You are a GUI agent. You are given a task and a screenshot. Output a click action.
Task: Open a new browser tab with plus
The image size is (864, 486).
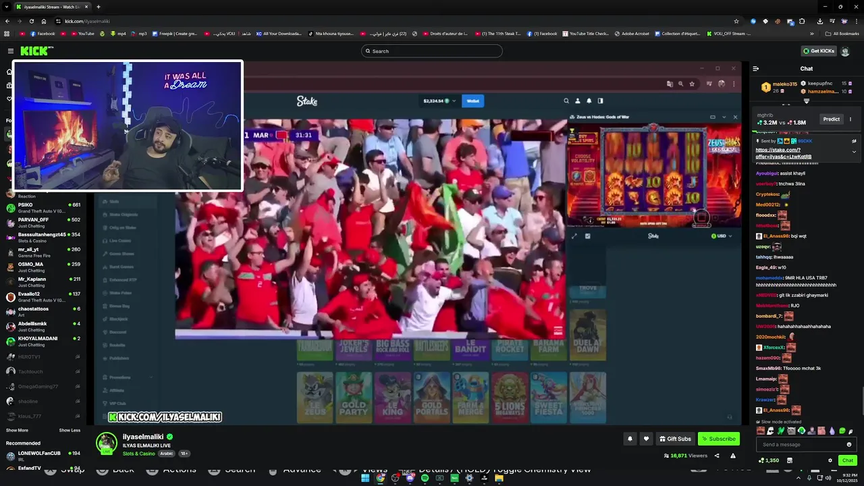click(x=99, y=7)
